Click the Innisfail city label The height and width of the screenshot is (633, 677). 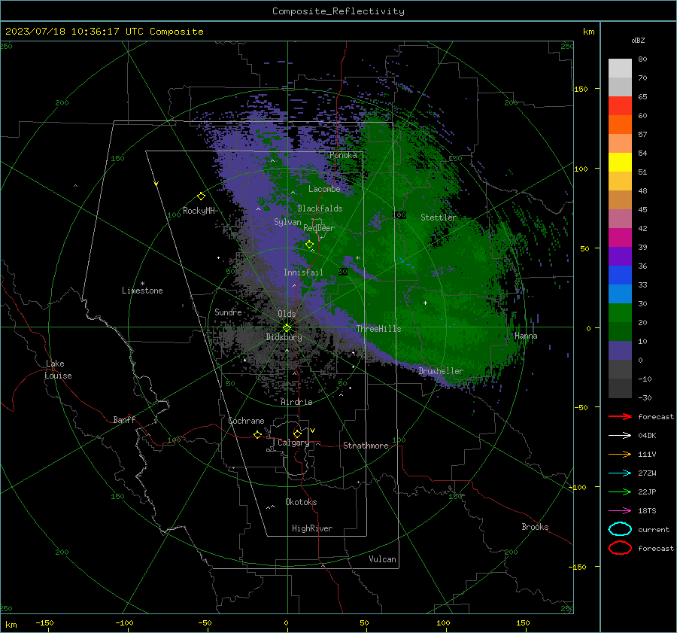tap(303, 272)
